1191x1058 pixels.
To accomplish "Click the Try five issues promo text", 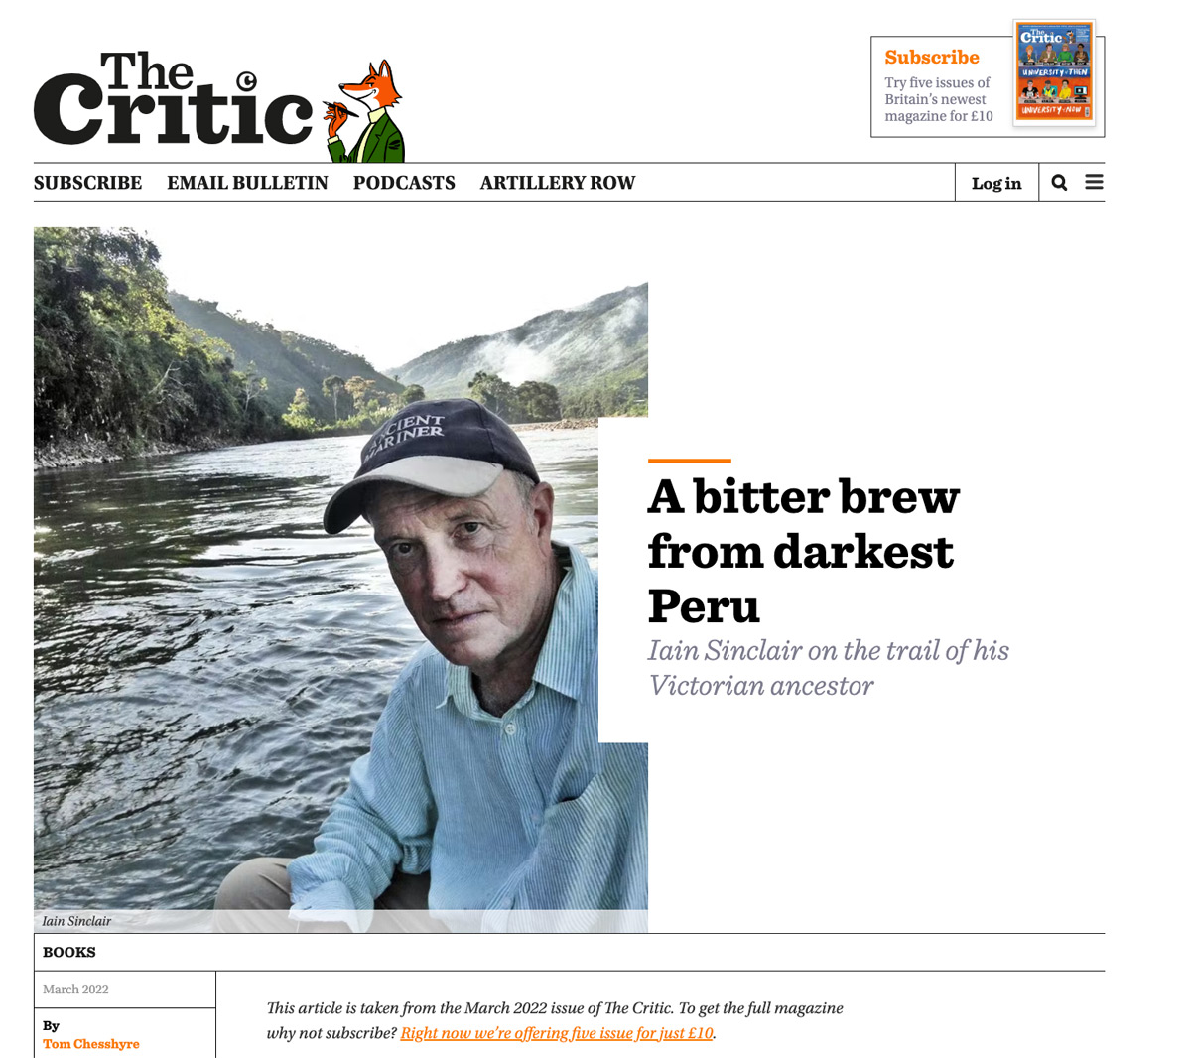I will point(939,99).
